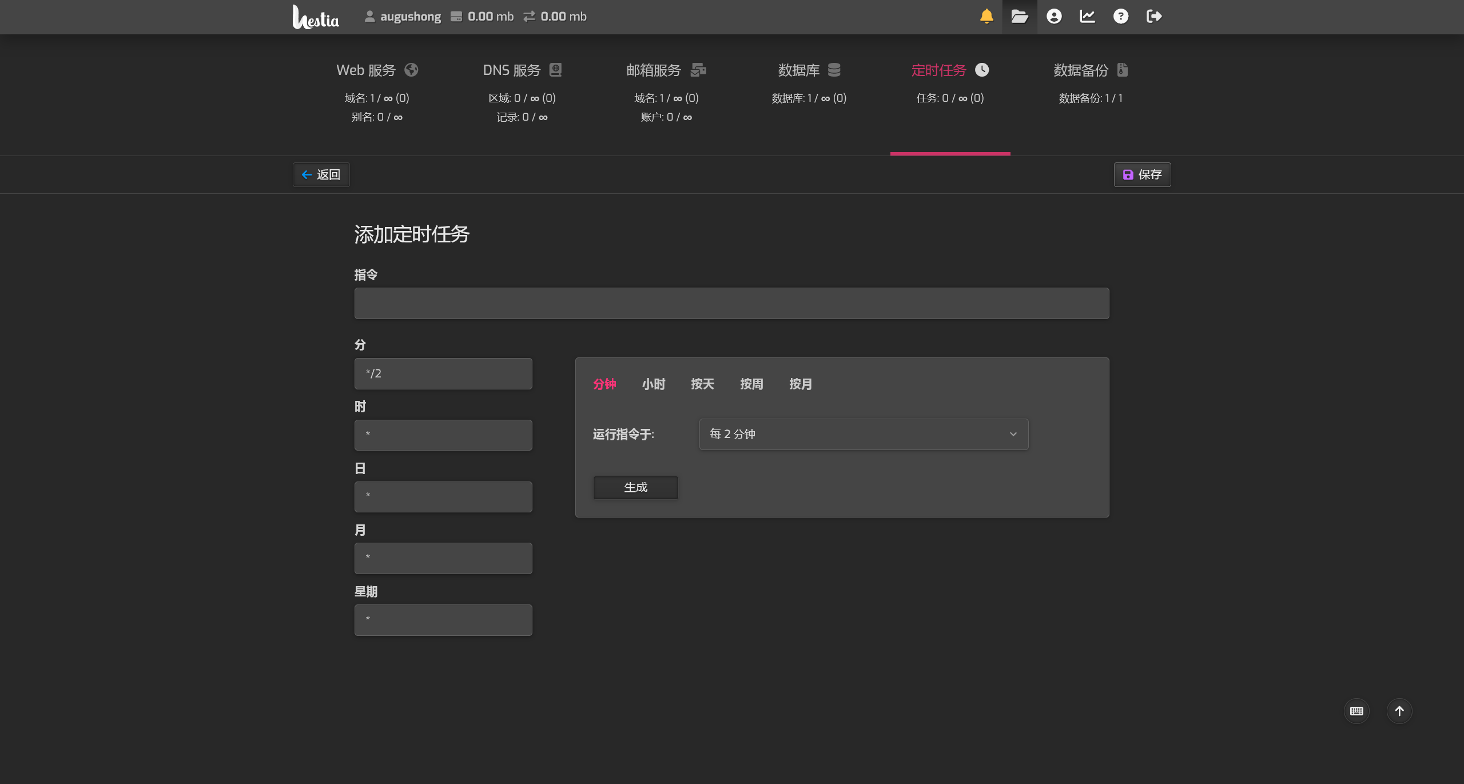Click the help question mark icon
The height and width of the screenshot is (784, 1464).
pyautogui.click(x=1121, y=16)
